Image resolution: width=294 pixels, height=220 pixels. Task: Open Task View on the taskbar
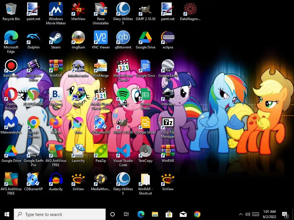(126, 214)
